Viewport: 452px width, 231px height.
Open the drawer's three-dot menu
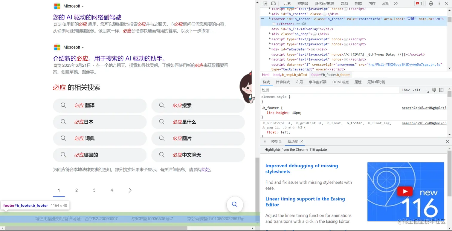pos(265,141)
